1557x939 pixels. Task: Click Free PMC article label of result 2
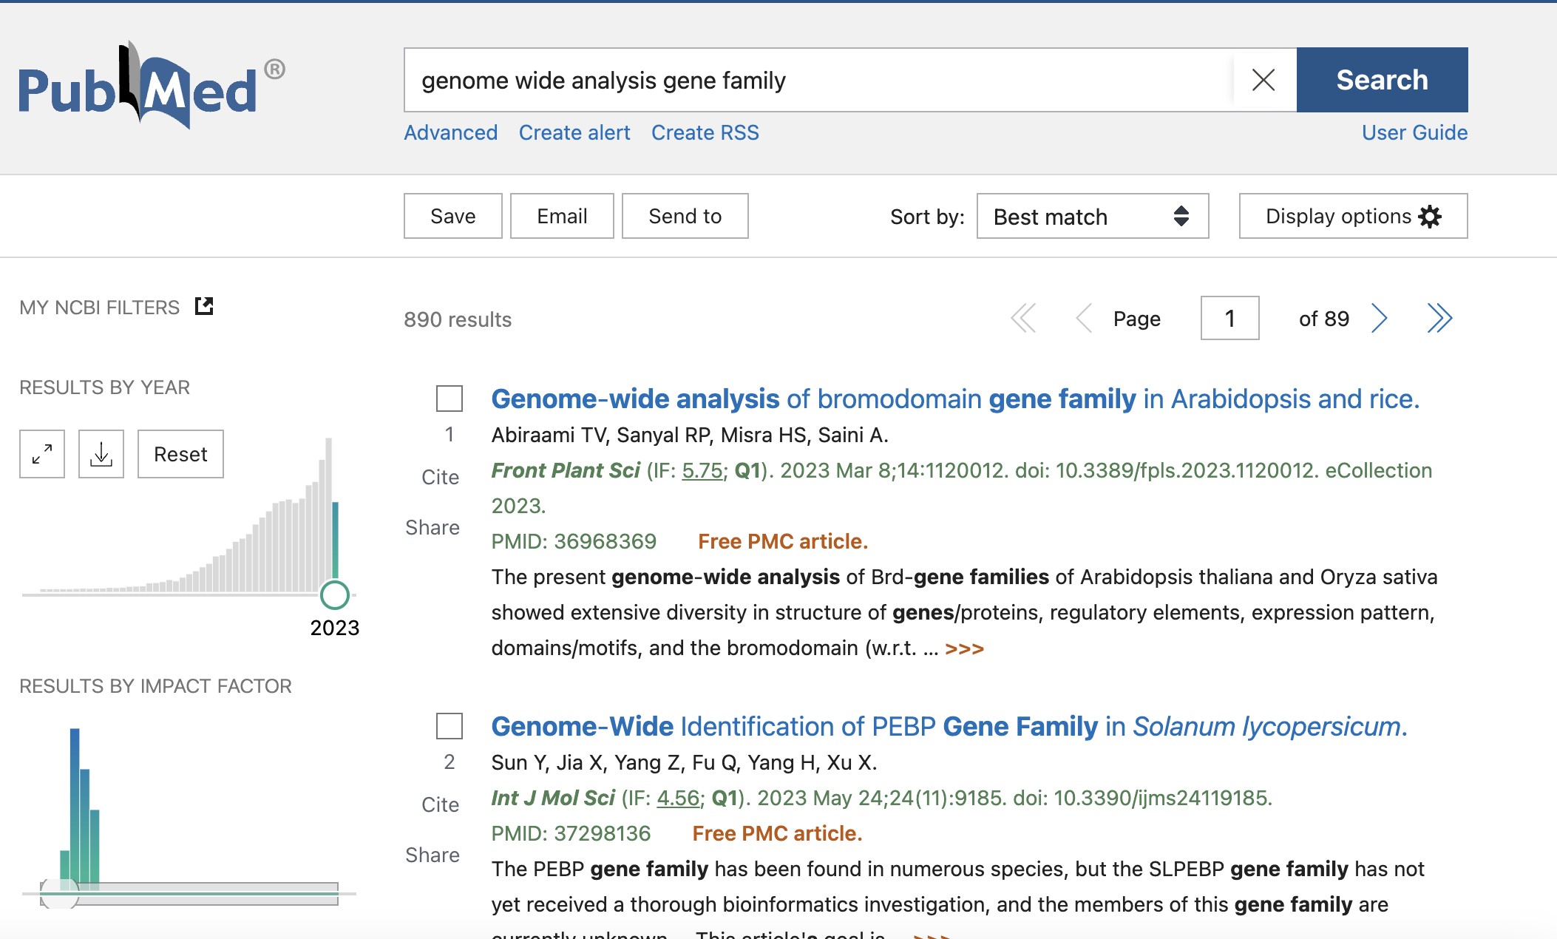click(777, 833)
